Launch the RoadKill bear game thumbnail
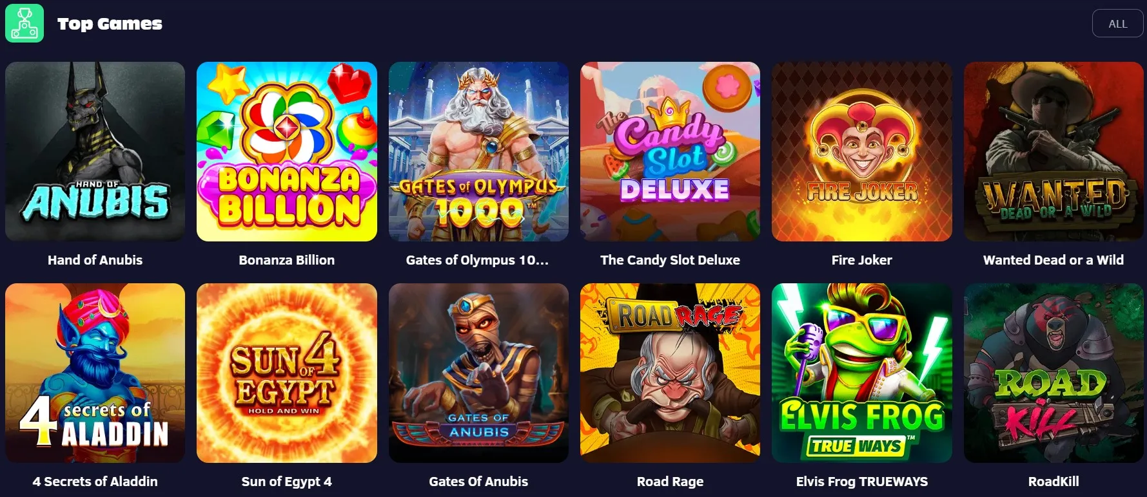The height and width of the screenshot is (497, 1147). (1054, 373)
